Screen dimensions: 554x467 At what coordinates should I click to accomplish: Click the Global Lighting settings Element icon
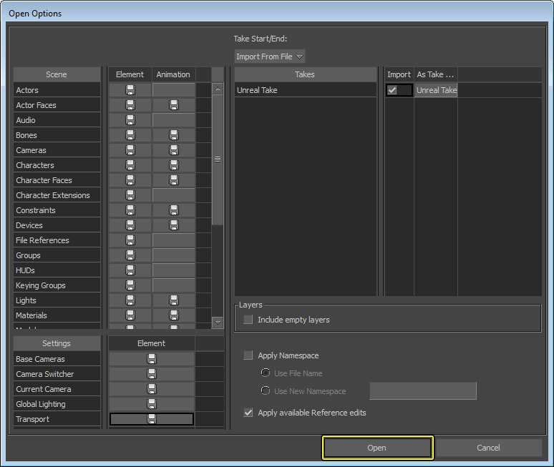click(x=152, y=404)
